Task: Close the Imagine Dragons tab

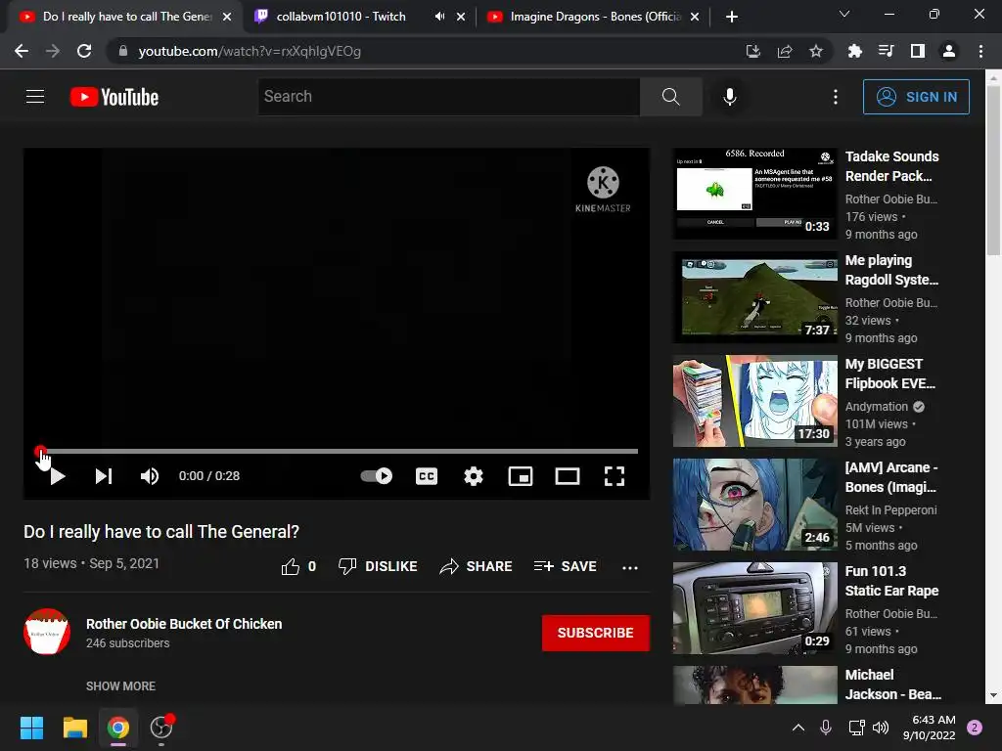Action: pyautogui.click(x=695, y=18)
